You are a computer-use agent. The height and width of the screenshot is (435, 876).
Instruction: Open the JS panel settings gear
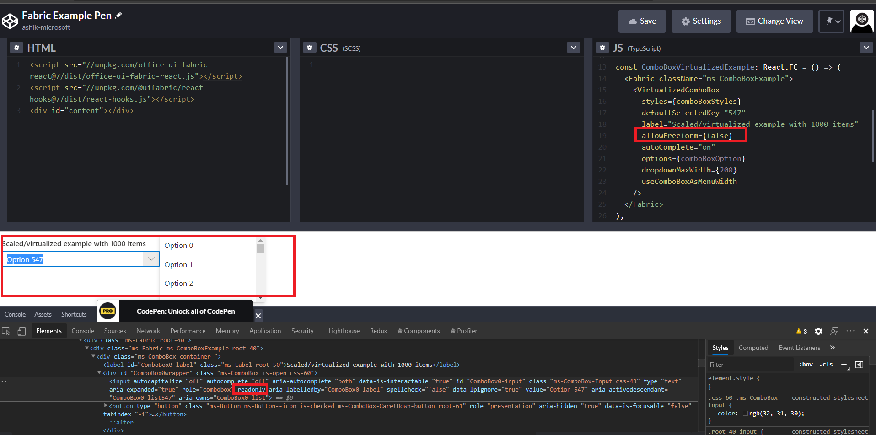[x=602, y=47]
